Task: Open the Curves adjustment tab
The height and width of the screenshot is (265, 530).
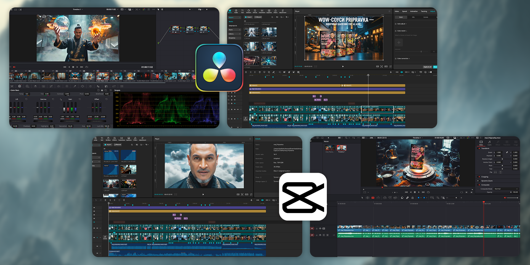Action: point(426,17)
